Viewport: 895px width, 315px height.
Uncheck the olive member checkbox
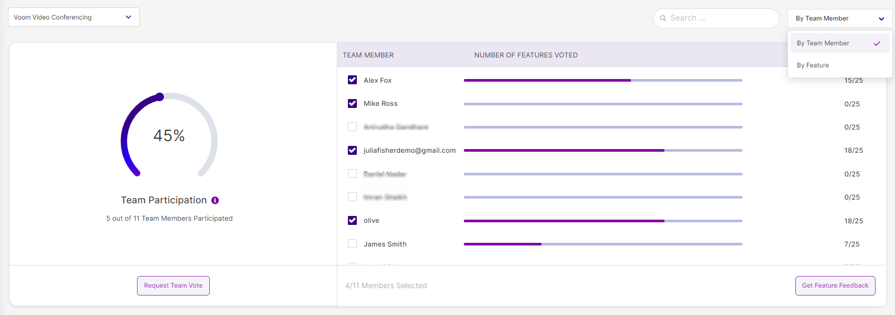pos(352,221)
